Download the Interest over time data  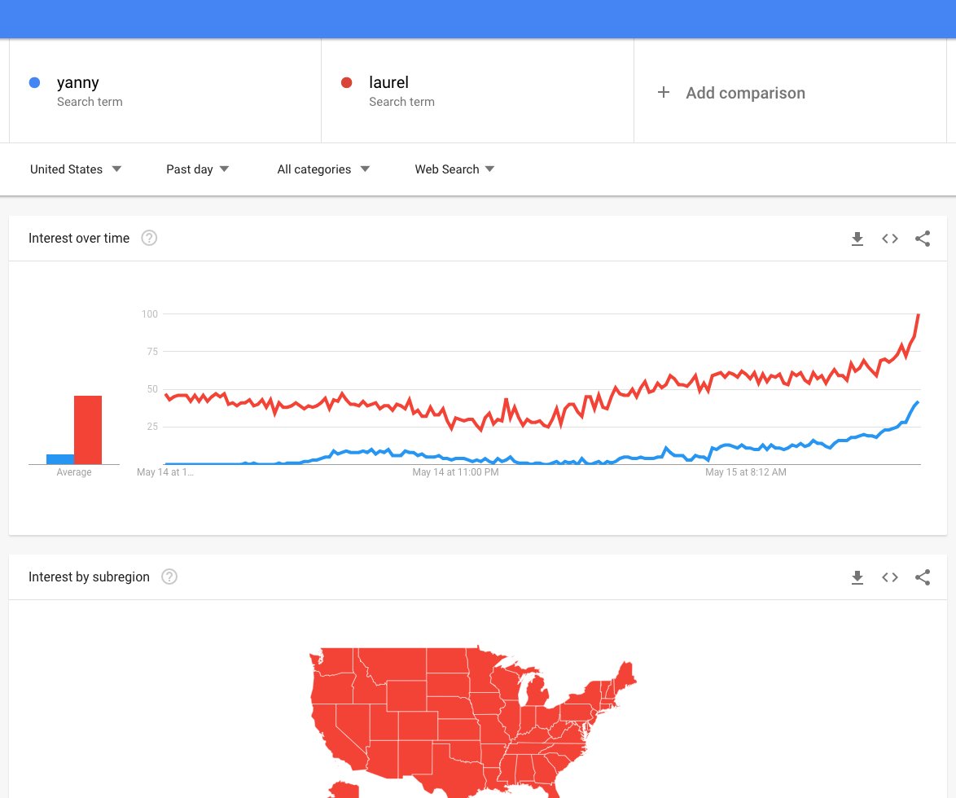click(x=857, y=239)
